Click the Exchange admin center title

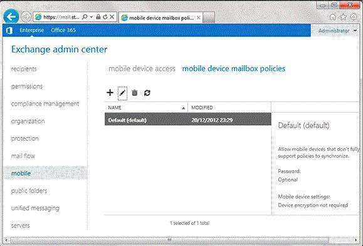(60, 49)
